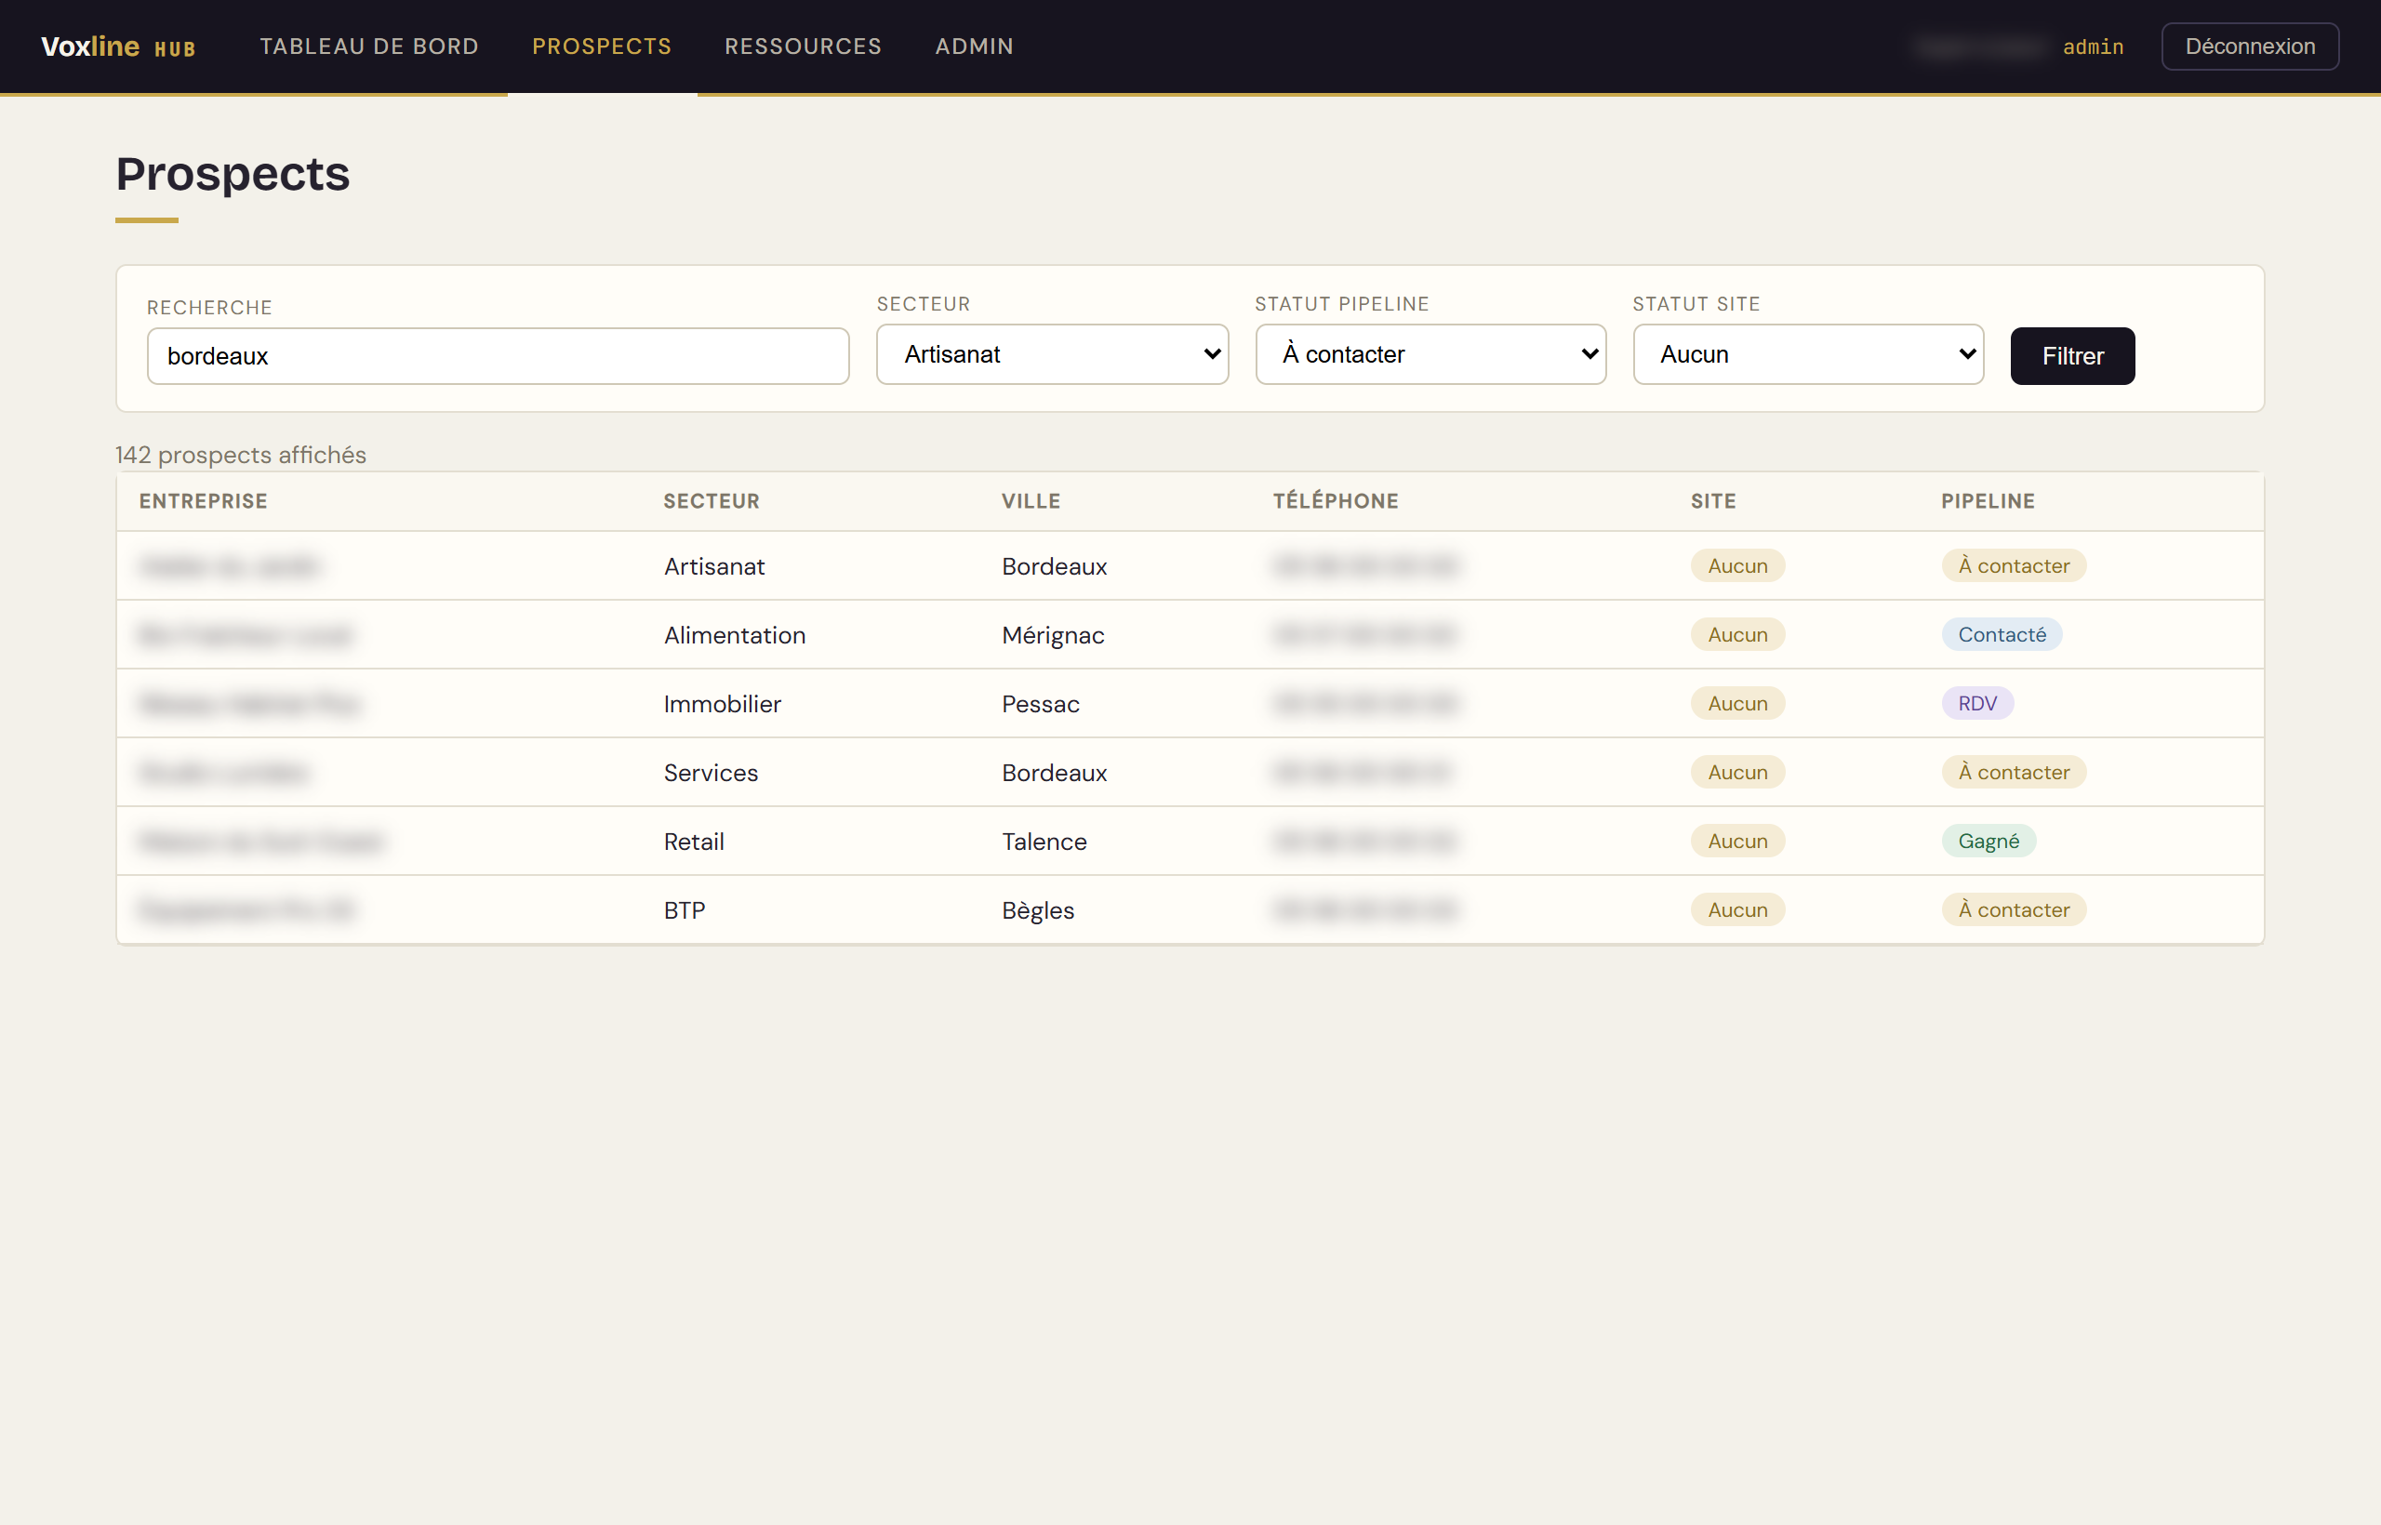Click À contacter badge in Services row

coord(2014,773)
